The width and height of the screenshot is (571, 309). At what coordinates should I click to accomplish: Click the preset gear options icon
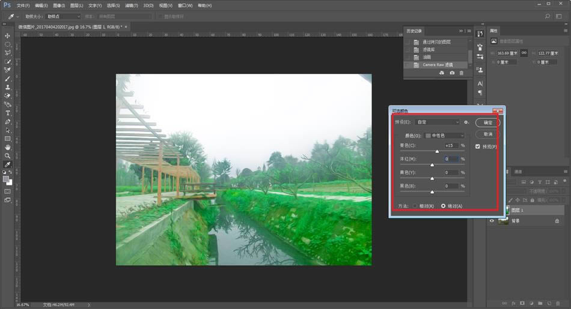466,122
